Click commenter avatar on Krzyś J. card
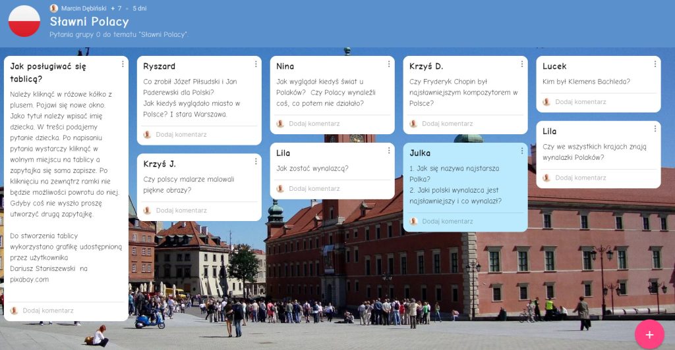The image size is (675, 350). (147, 211)
